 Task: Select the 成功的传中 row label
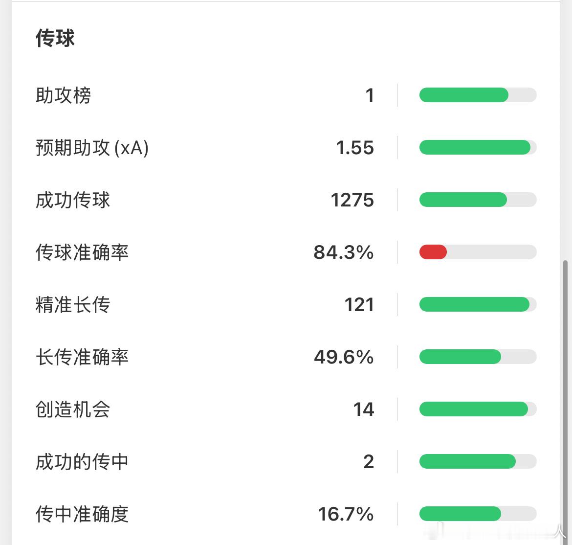[x=82, y=462]
